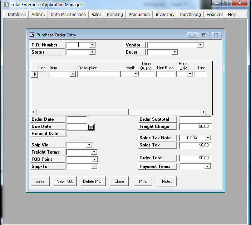Expand the Sales Tax Rate dropdown
This screenshot has width=251, height=225.
(208, 138)
